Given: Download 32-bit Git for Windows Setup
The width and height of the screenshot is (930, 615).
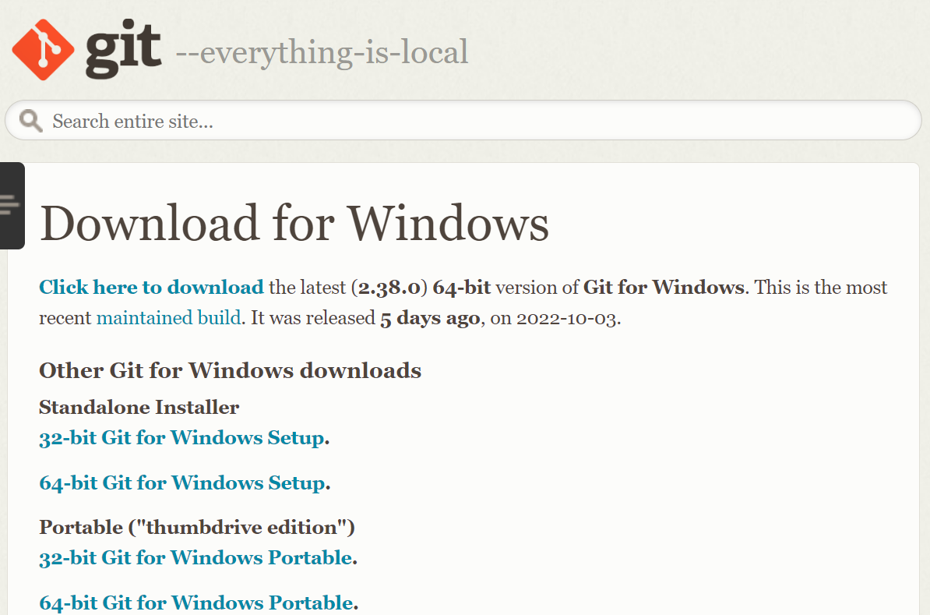Looking at the screenshot, I should point(182,438).
